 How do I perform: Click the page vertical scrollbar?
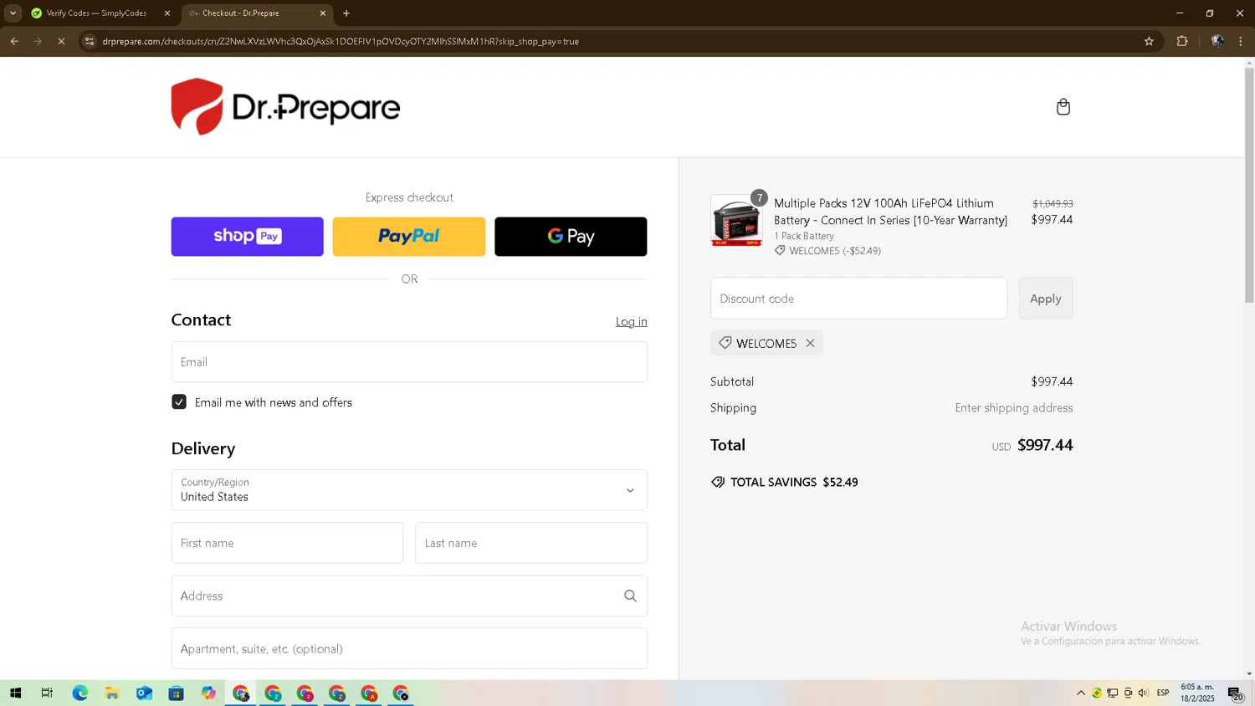(1249, 184)
